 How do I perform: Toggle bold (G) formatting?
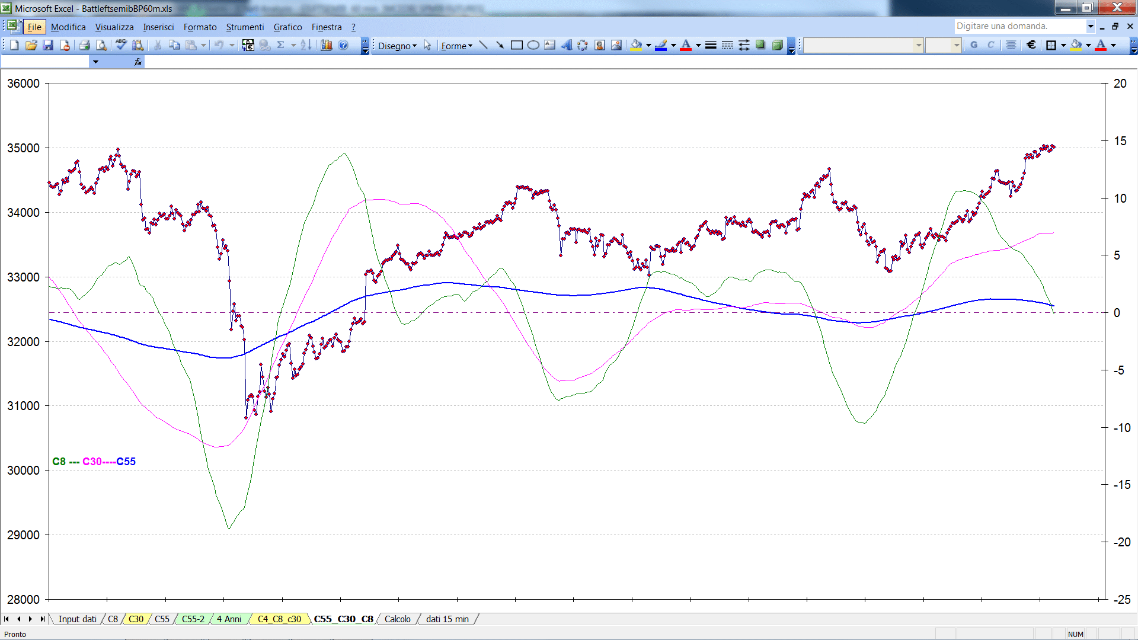tap(974, 46)
